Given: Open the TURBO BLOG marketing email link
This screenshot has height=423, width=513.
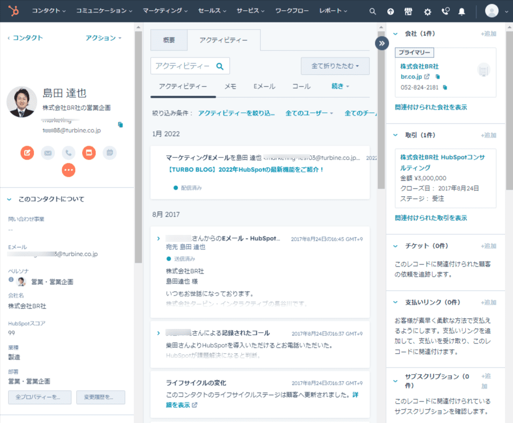Looking at the screenshot, I should click(x=245, y=170).
